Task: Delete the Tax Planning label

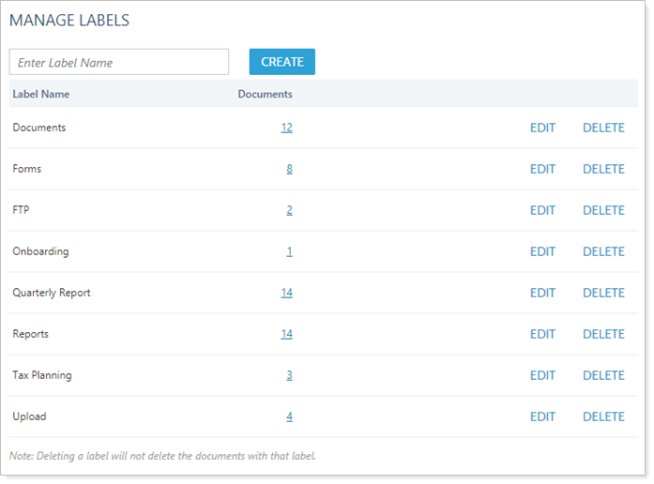Action: [x=603, y=375]
